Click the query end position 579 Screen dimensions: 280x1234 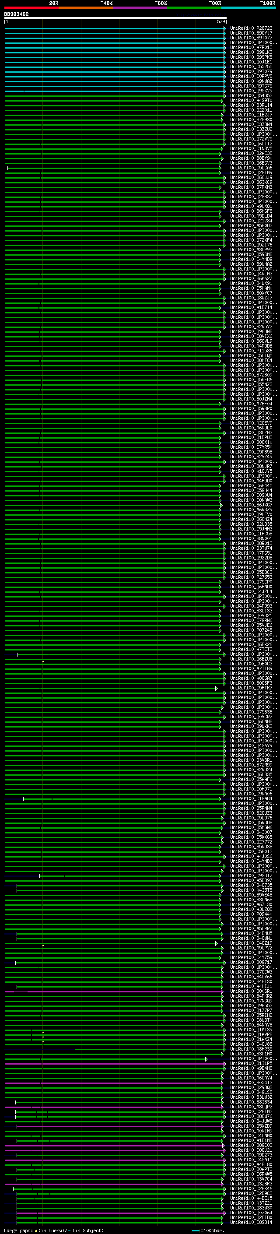click(x=220, y=21)
